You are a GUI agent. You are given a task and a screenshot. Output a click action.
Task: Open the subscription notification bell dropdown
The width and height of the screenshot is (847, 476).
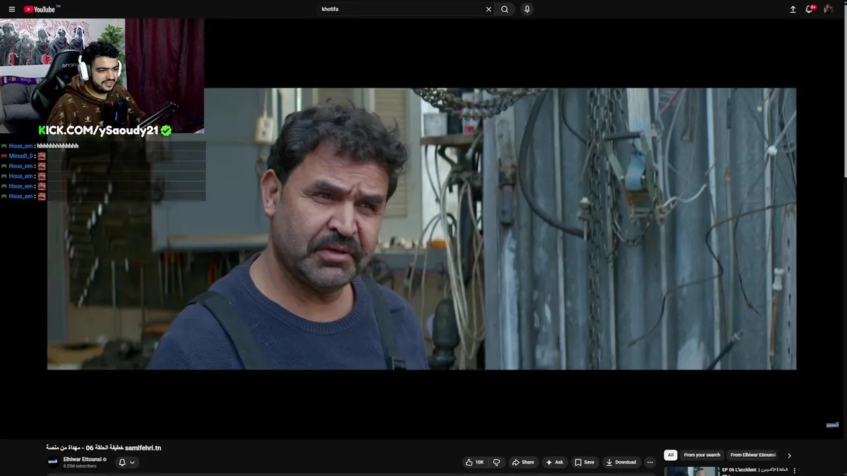126,462
